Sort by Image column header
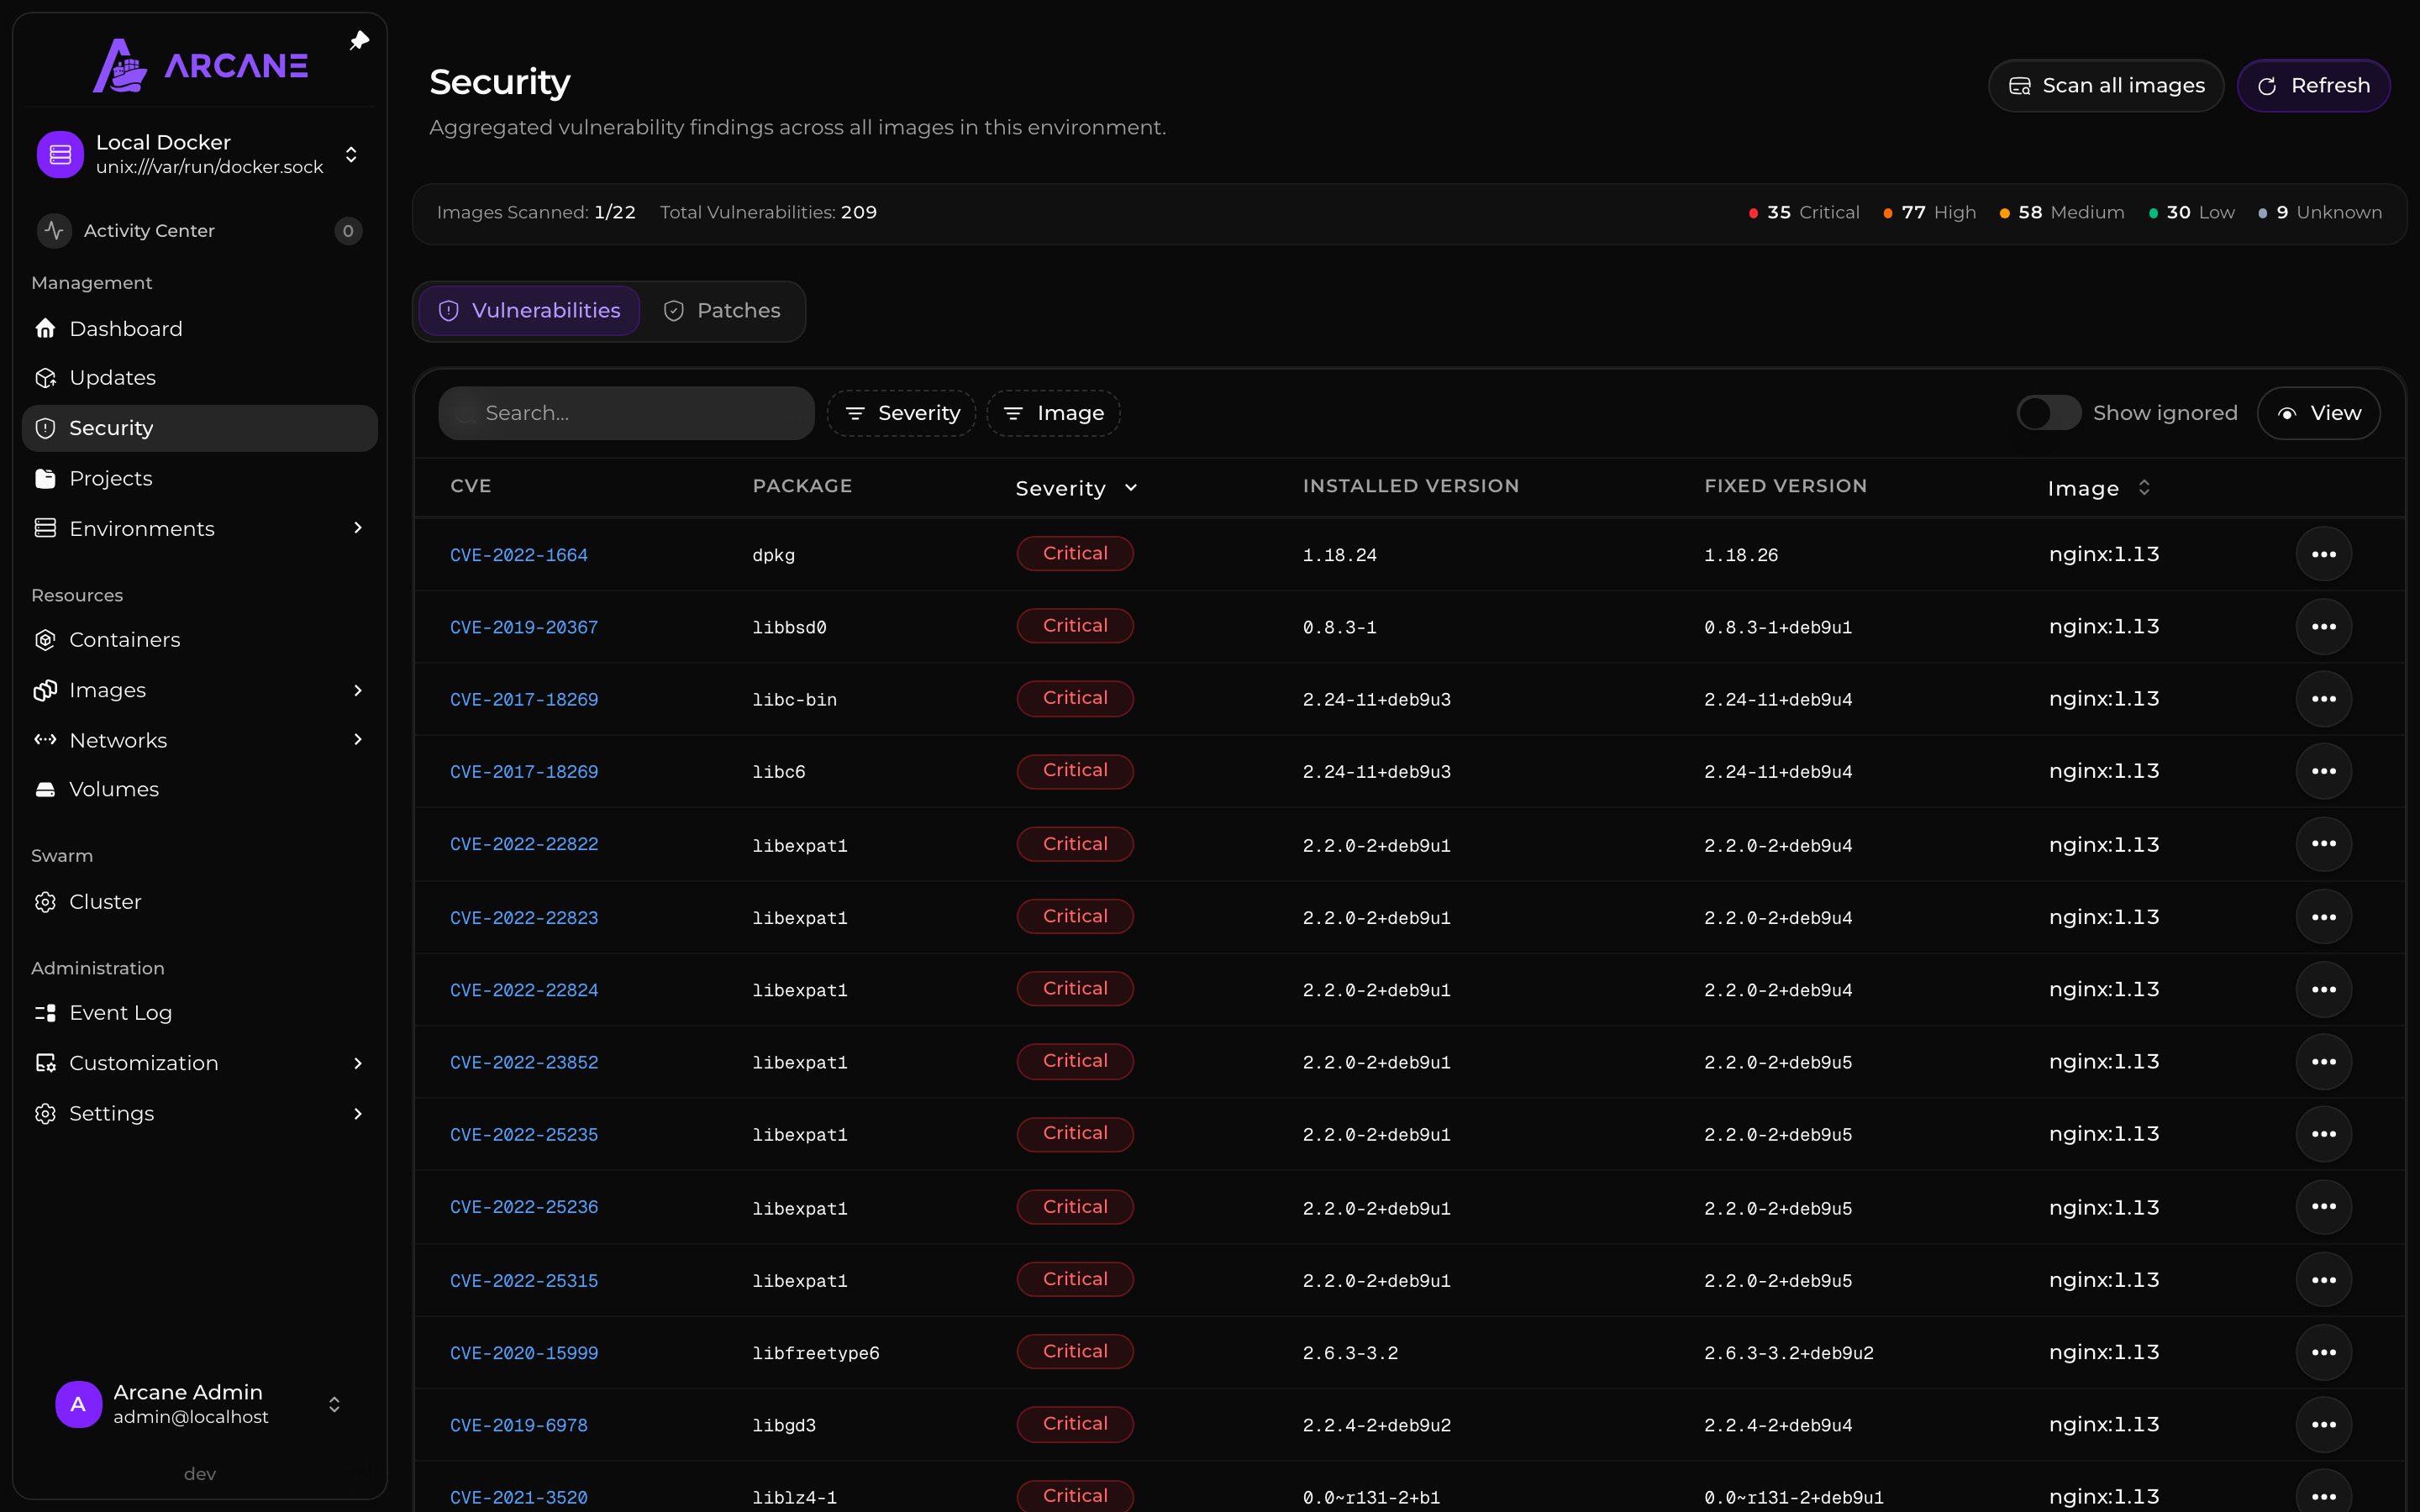Viewport: 2420px width, 1512px height. (2098, 488)
